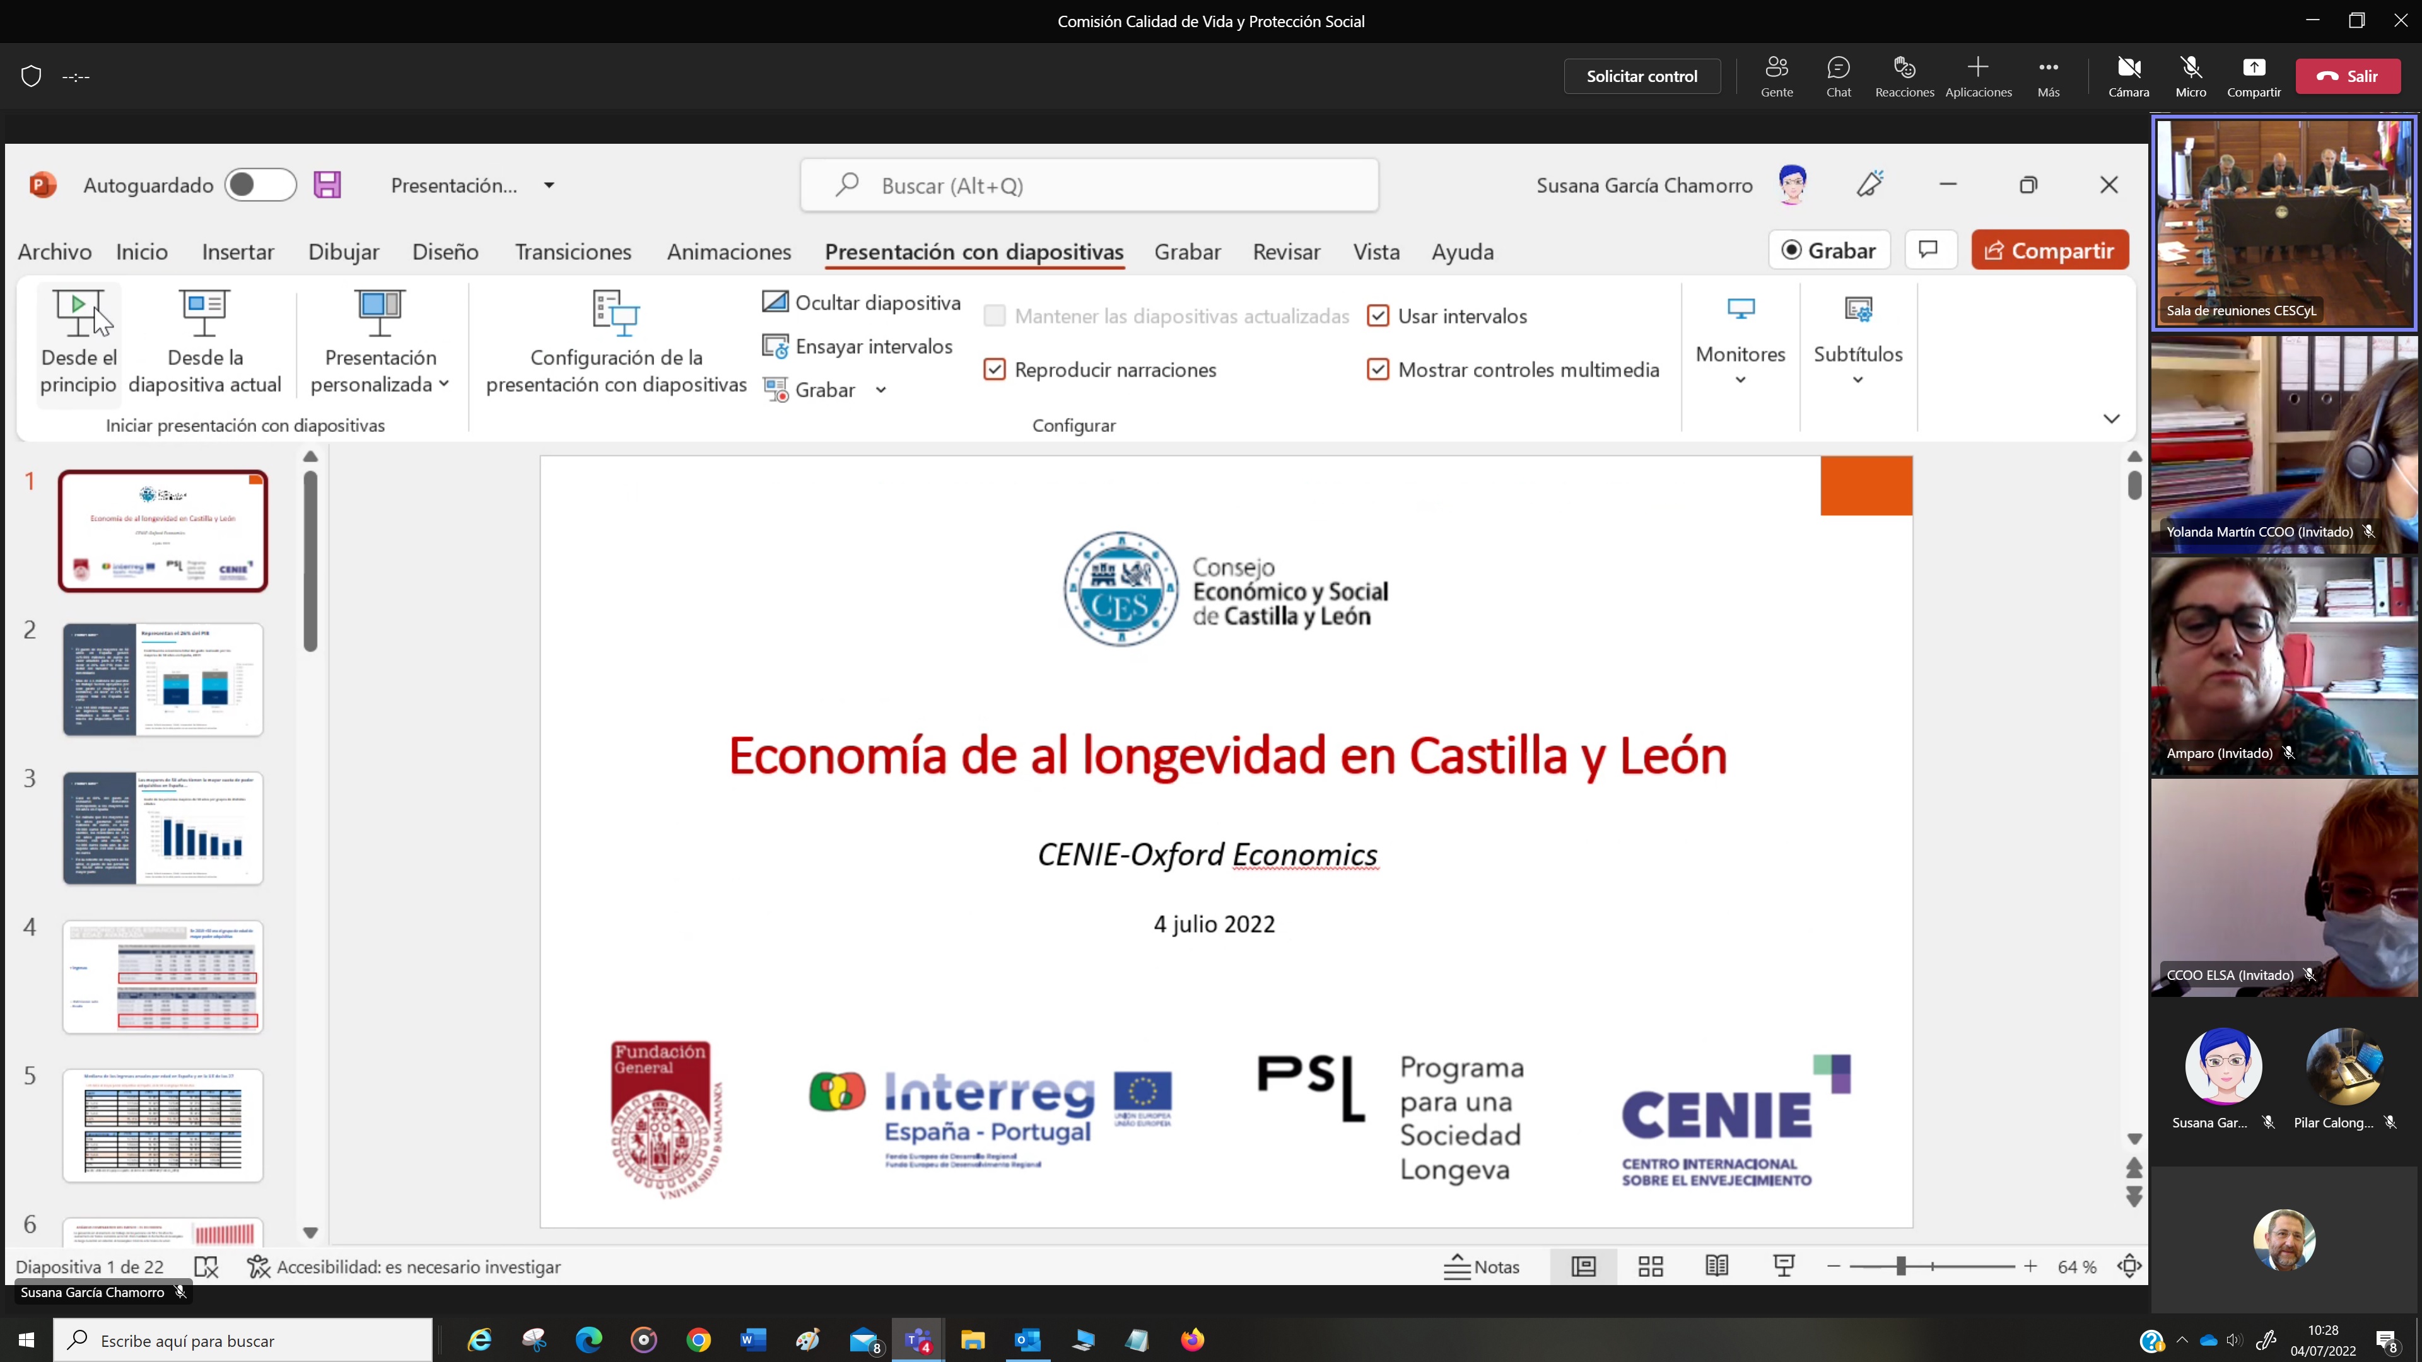Switch to the Insertar tab

pyautogui.click(x=238, y=252)
